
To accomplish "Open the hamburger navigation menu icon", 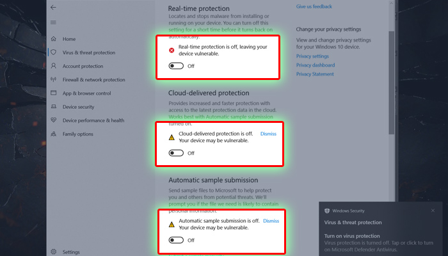I will [53, 22].
